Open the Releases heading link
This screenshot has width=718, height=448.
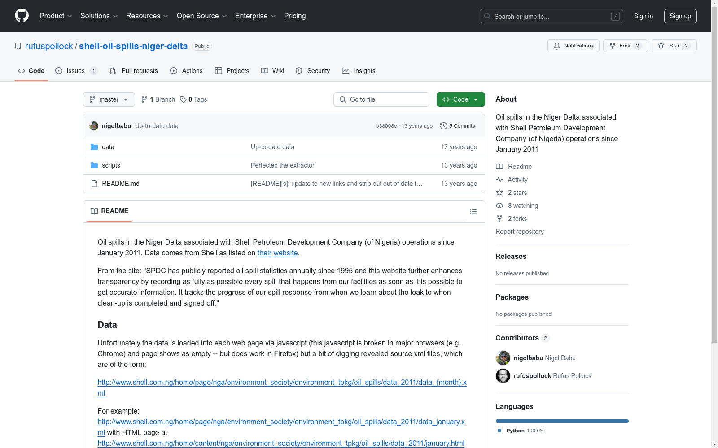pos(511,256)
